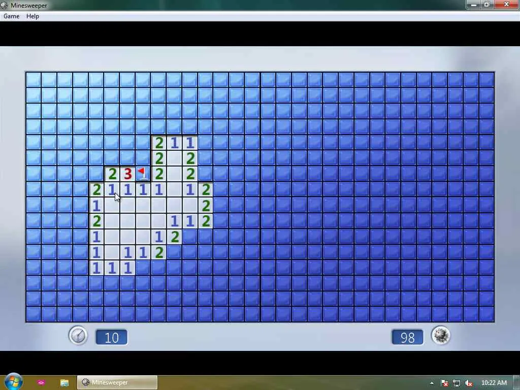Uncover the top-left corner tile of the board

[x=34, y=80]
